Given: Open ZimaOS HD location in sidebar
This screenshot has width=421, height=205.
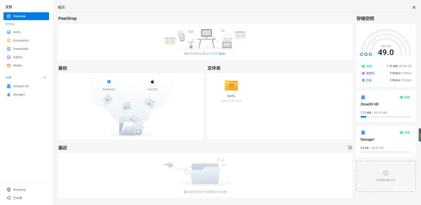Looking at the screenshot, I should (21, 86).
